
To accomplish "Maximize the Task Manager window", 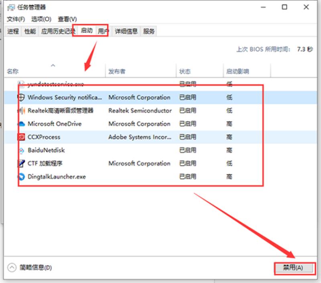I will [284, 7].
